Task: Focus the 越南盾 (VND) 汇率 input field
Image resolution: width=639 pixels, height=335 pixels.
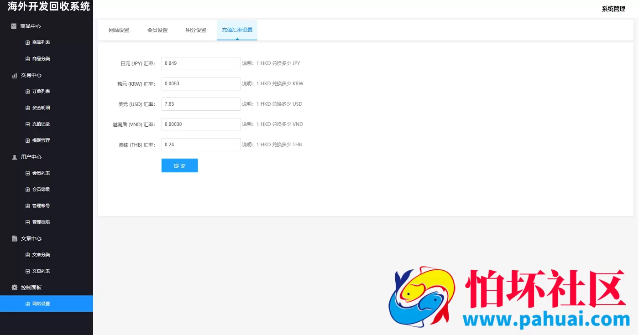Action: [201, 124]
